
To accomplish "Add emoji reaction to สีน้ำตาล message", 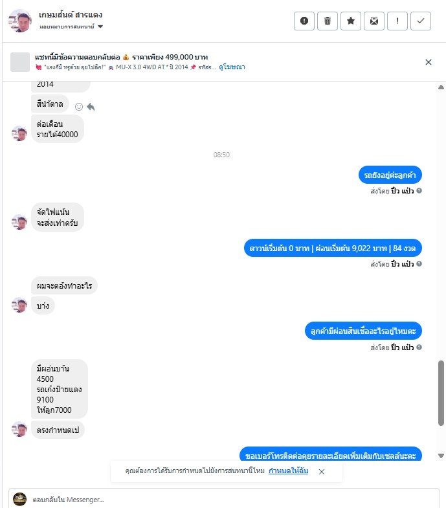I will click(x=79, y=107).
